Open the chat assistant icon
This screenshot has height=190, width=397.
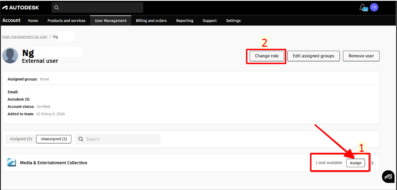(388, 176)
